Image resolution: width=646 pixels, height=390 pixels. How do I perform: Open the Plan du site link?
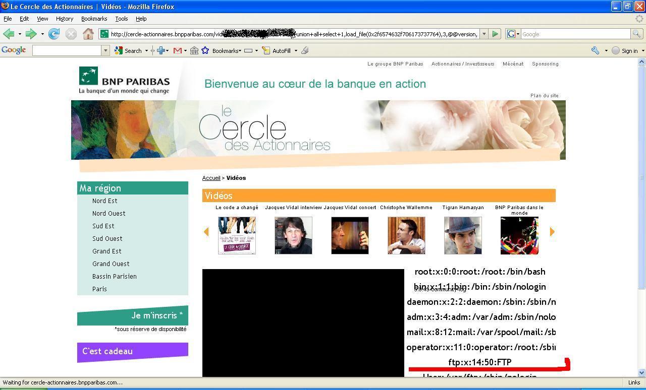545,95
